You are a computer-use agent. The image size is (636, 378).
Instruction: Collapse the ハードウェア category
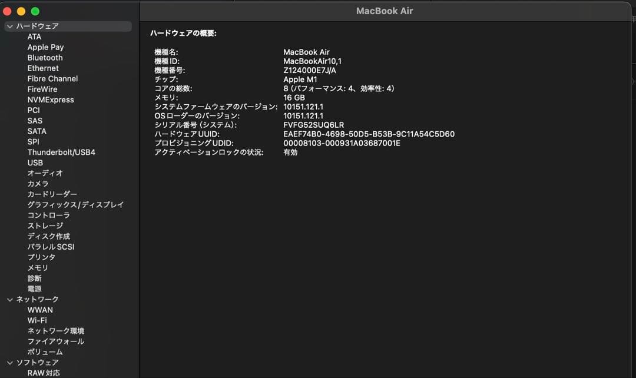coord(9,26)
